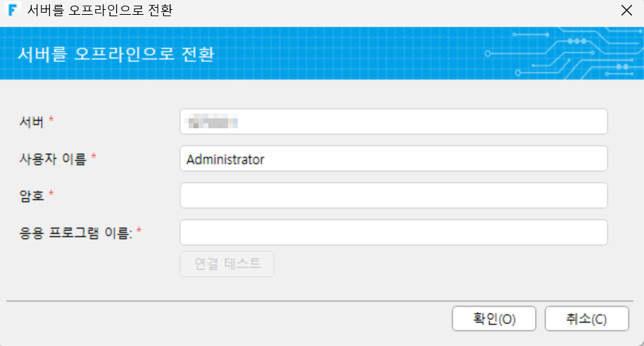Click the 암호 label
The width and height of the screenshot is (644, 346).
pyautogui.click(x=32, y=196)
